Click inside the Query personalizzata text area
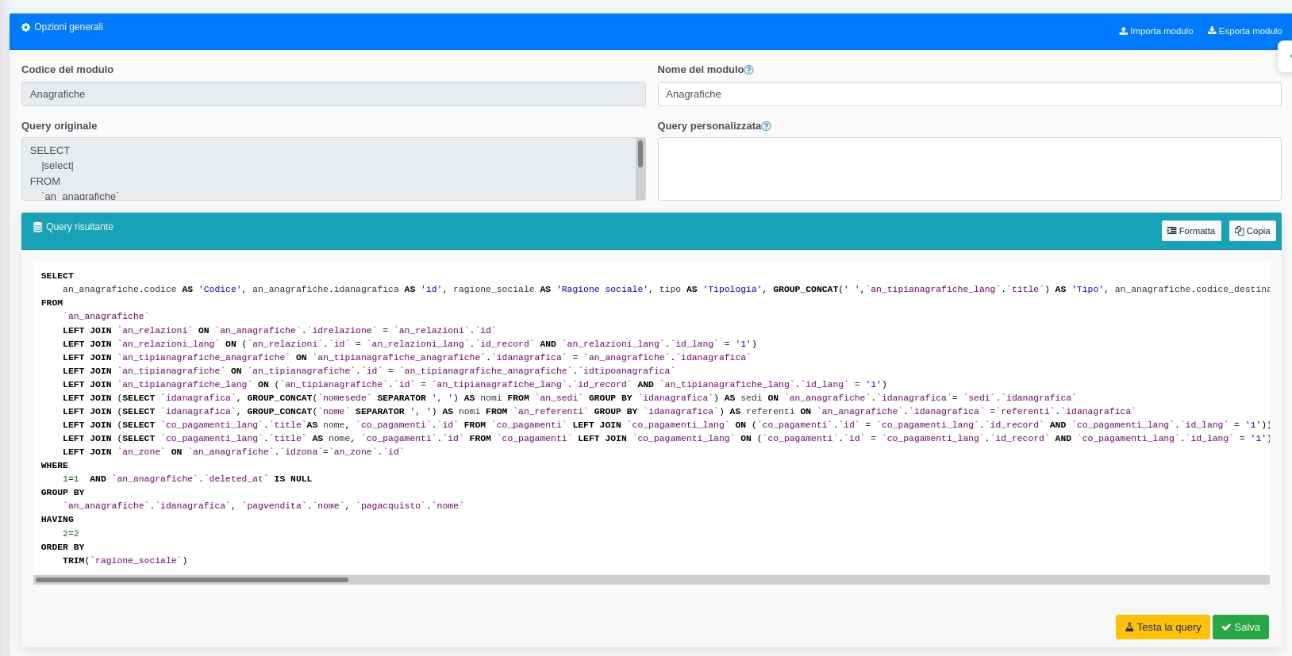This screenshot has height=656, width=1292. (968, 169)
